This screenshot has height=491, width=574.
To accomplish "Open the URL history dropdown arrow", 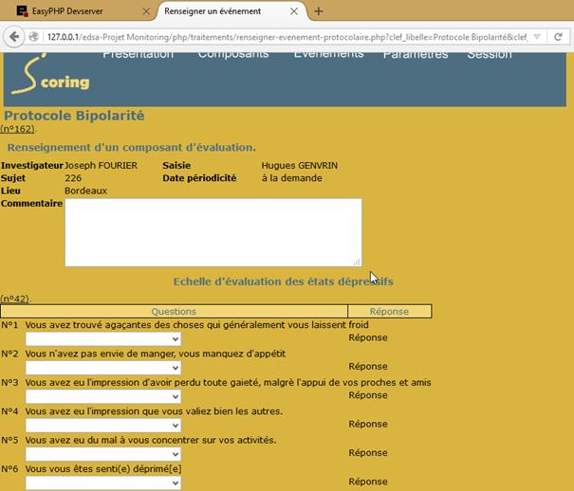I will (x=537, y=37).
